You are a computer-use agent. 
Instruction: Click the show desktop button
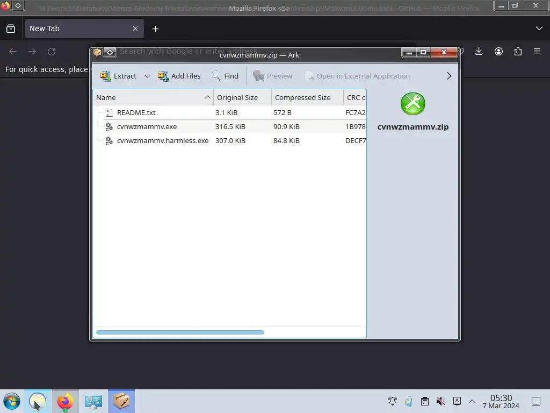(x=536, y=401)
